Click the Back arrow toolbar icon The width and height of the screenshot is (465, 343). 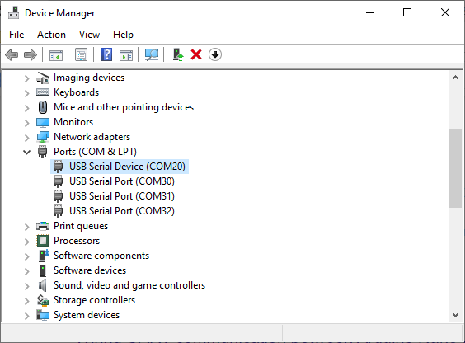pos(12,55)
